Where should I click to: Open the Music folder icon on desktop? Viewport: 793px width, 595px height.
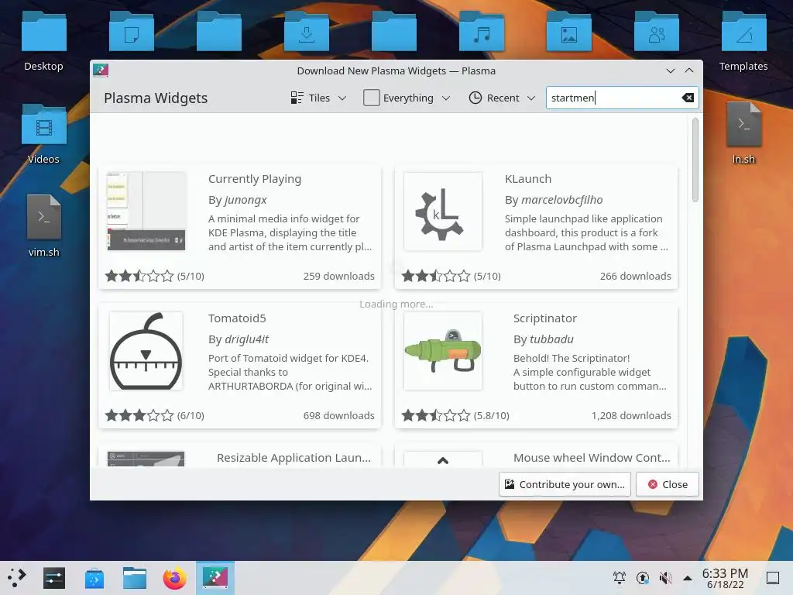click(482, 31)
